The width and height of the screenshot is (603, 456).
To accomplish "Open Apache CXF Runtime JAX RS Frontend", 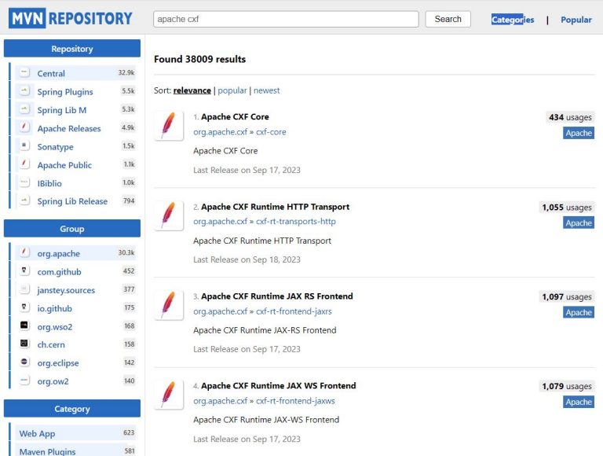I will [x=277, y=296].
